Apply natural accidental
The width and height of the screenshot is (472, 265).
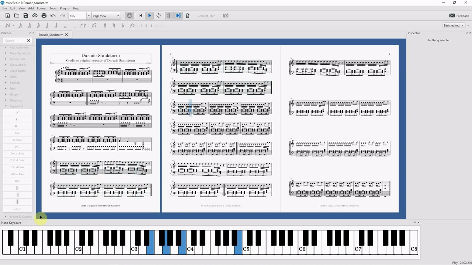coord(114,25)
